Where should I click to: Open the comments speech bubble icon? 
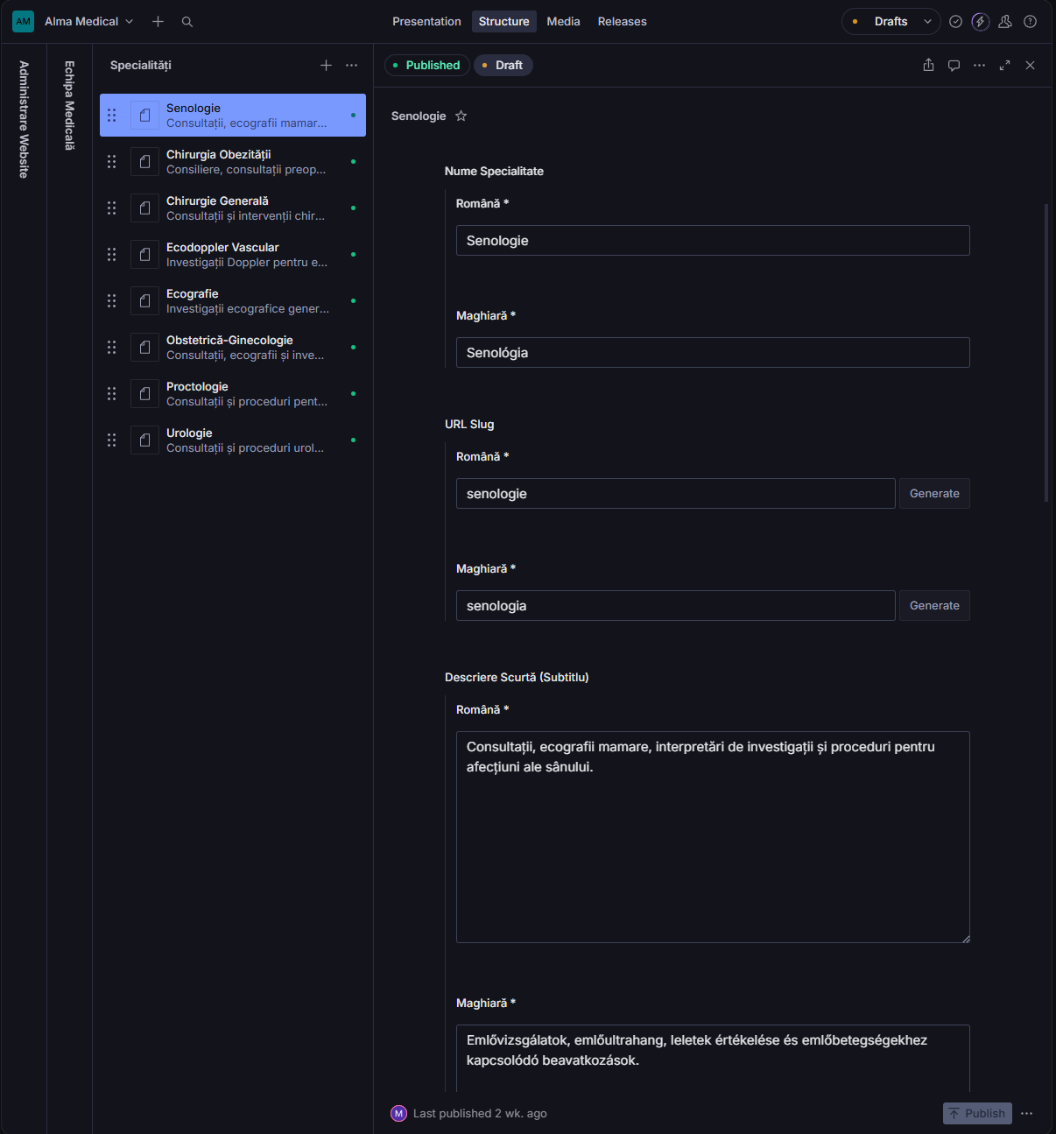tap(954, 65)
